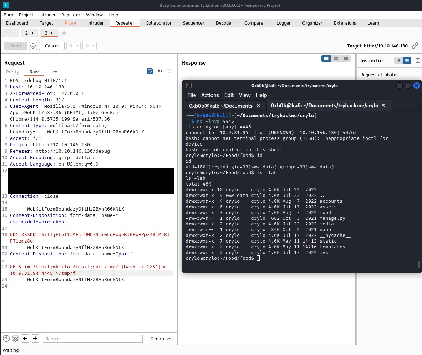Open the Project menu
The width and height of the screenshot is (422, 355).
26,15
